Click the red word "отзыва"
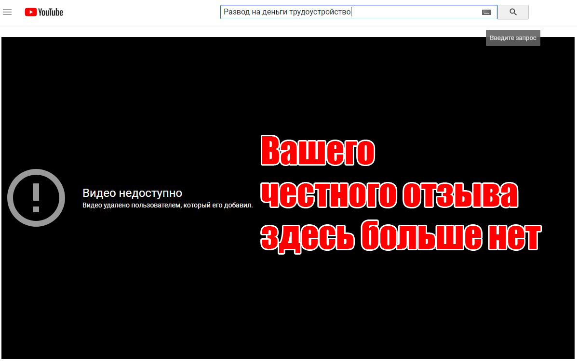The height and width of the screenshot is (361, 577). point(461,195)
